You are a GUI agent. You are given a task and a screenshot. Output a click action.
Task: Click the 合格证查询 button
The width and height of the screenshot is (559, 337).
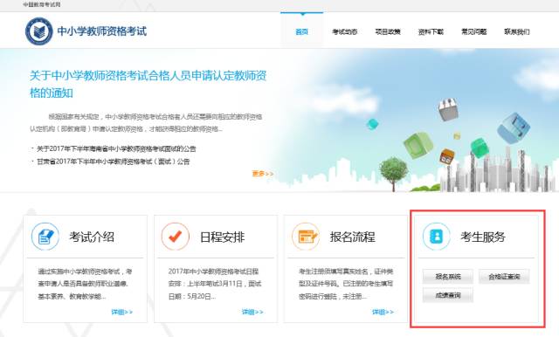[504, 277]
